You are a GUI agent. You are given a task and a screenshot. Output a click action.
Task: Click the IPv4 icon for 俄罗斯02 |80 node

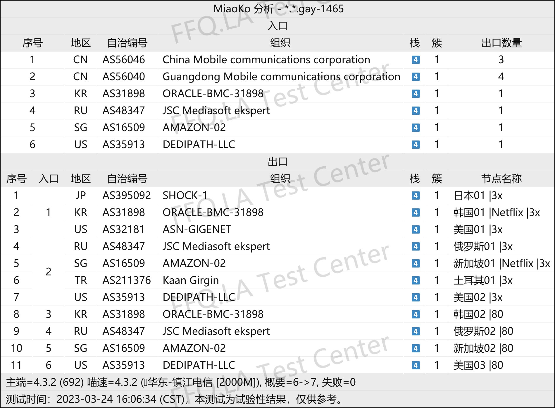coord(416,331)
